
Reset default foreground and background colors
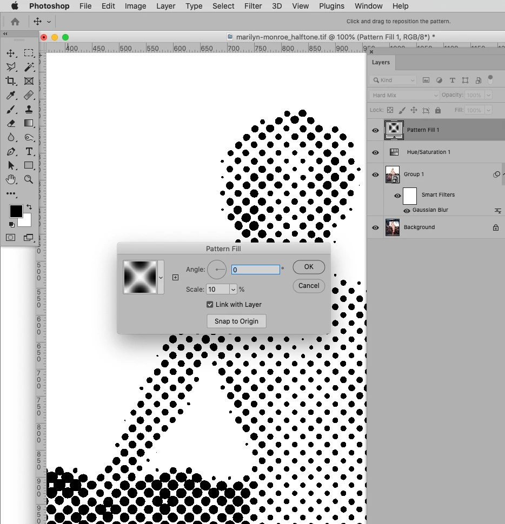pyautogui.click(x=11, y=225)
